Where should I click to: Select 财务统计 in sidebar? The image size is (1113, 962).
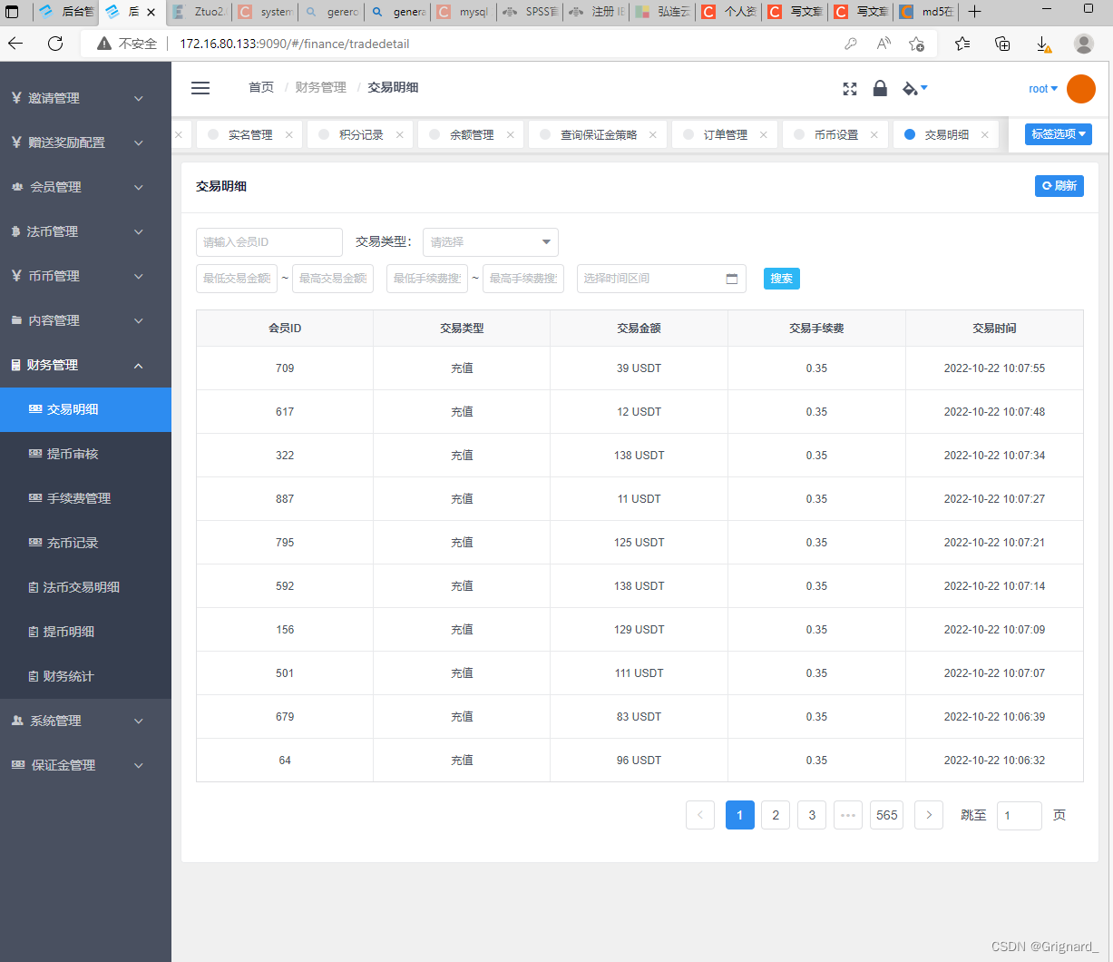tap(85, 676)
